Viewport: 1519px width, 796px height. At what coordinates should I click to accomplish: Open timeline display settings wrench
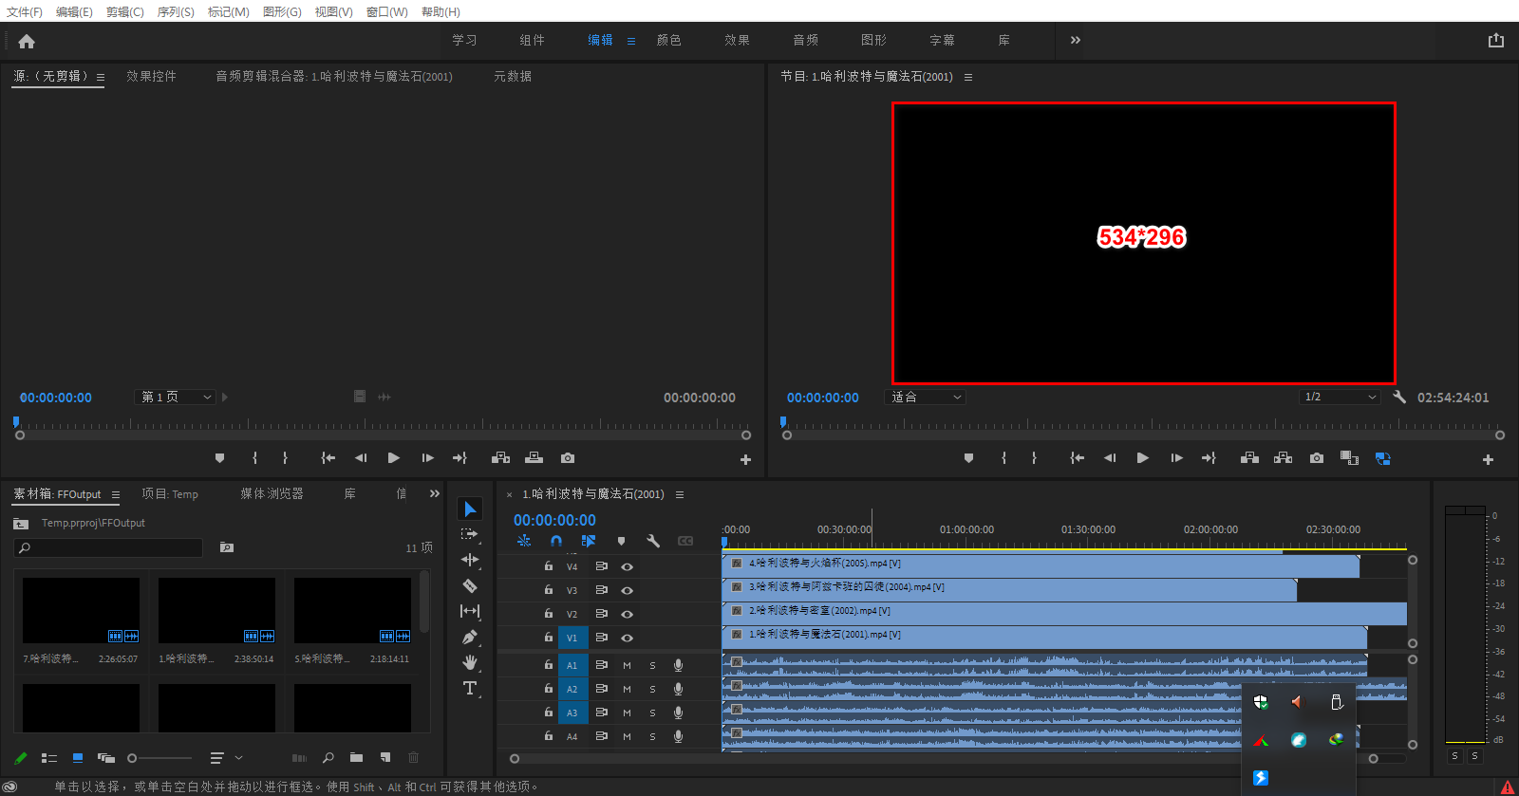[x=653, y=541]
